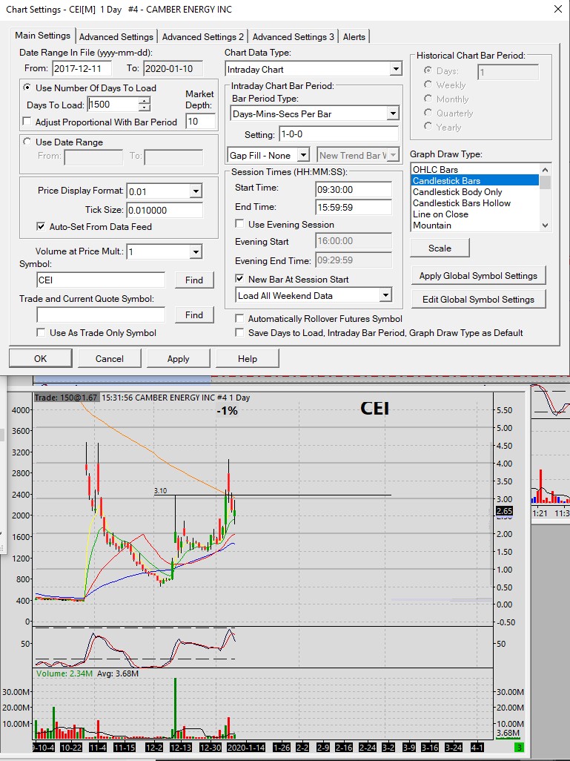Click the bar period Setting field 1-0-0
This screenshot has height=761, width=570.
pos(339,134)
